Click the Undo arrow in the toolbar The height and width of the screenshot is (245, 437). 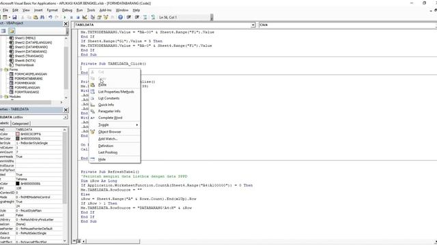[x=50, y=17]
